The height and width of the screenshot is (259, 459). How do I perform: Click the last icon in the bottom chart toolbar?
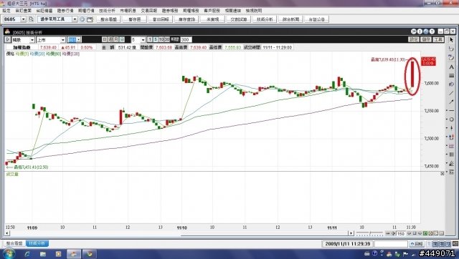click(442, 233)
